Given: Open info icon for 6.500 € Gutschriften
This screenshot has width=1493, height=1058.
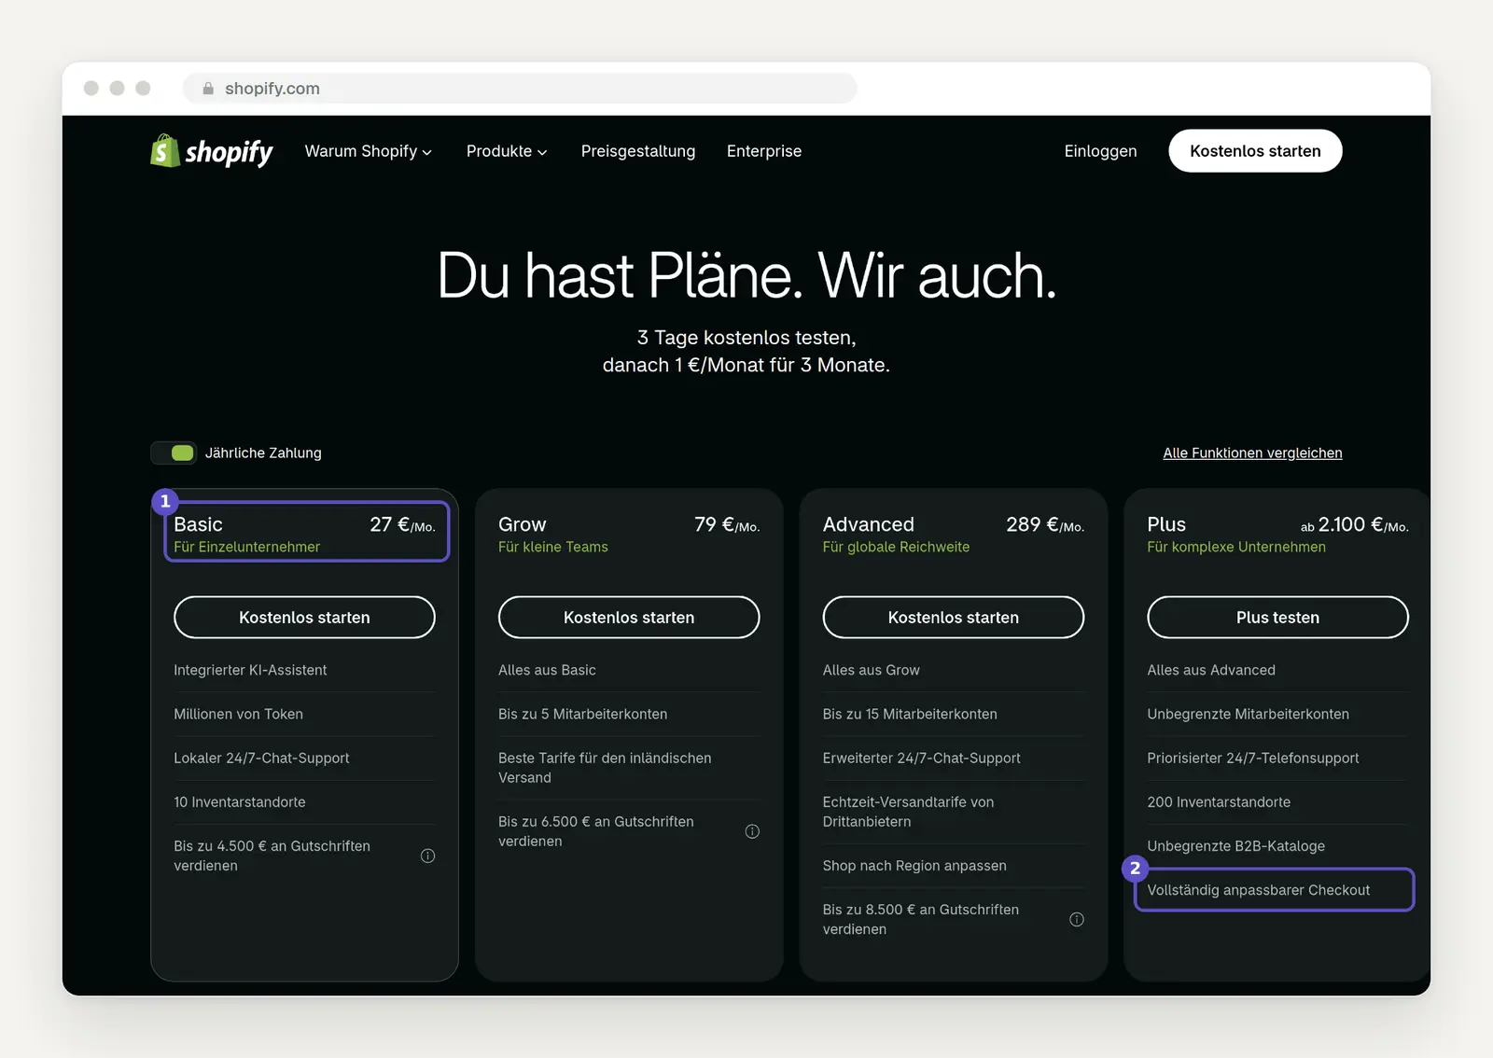Looking at the screenshot, I should (x=752, y=831).
